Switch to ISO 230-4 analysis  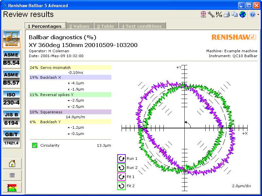tap(11, 99)
